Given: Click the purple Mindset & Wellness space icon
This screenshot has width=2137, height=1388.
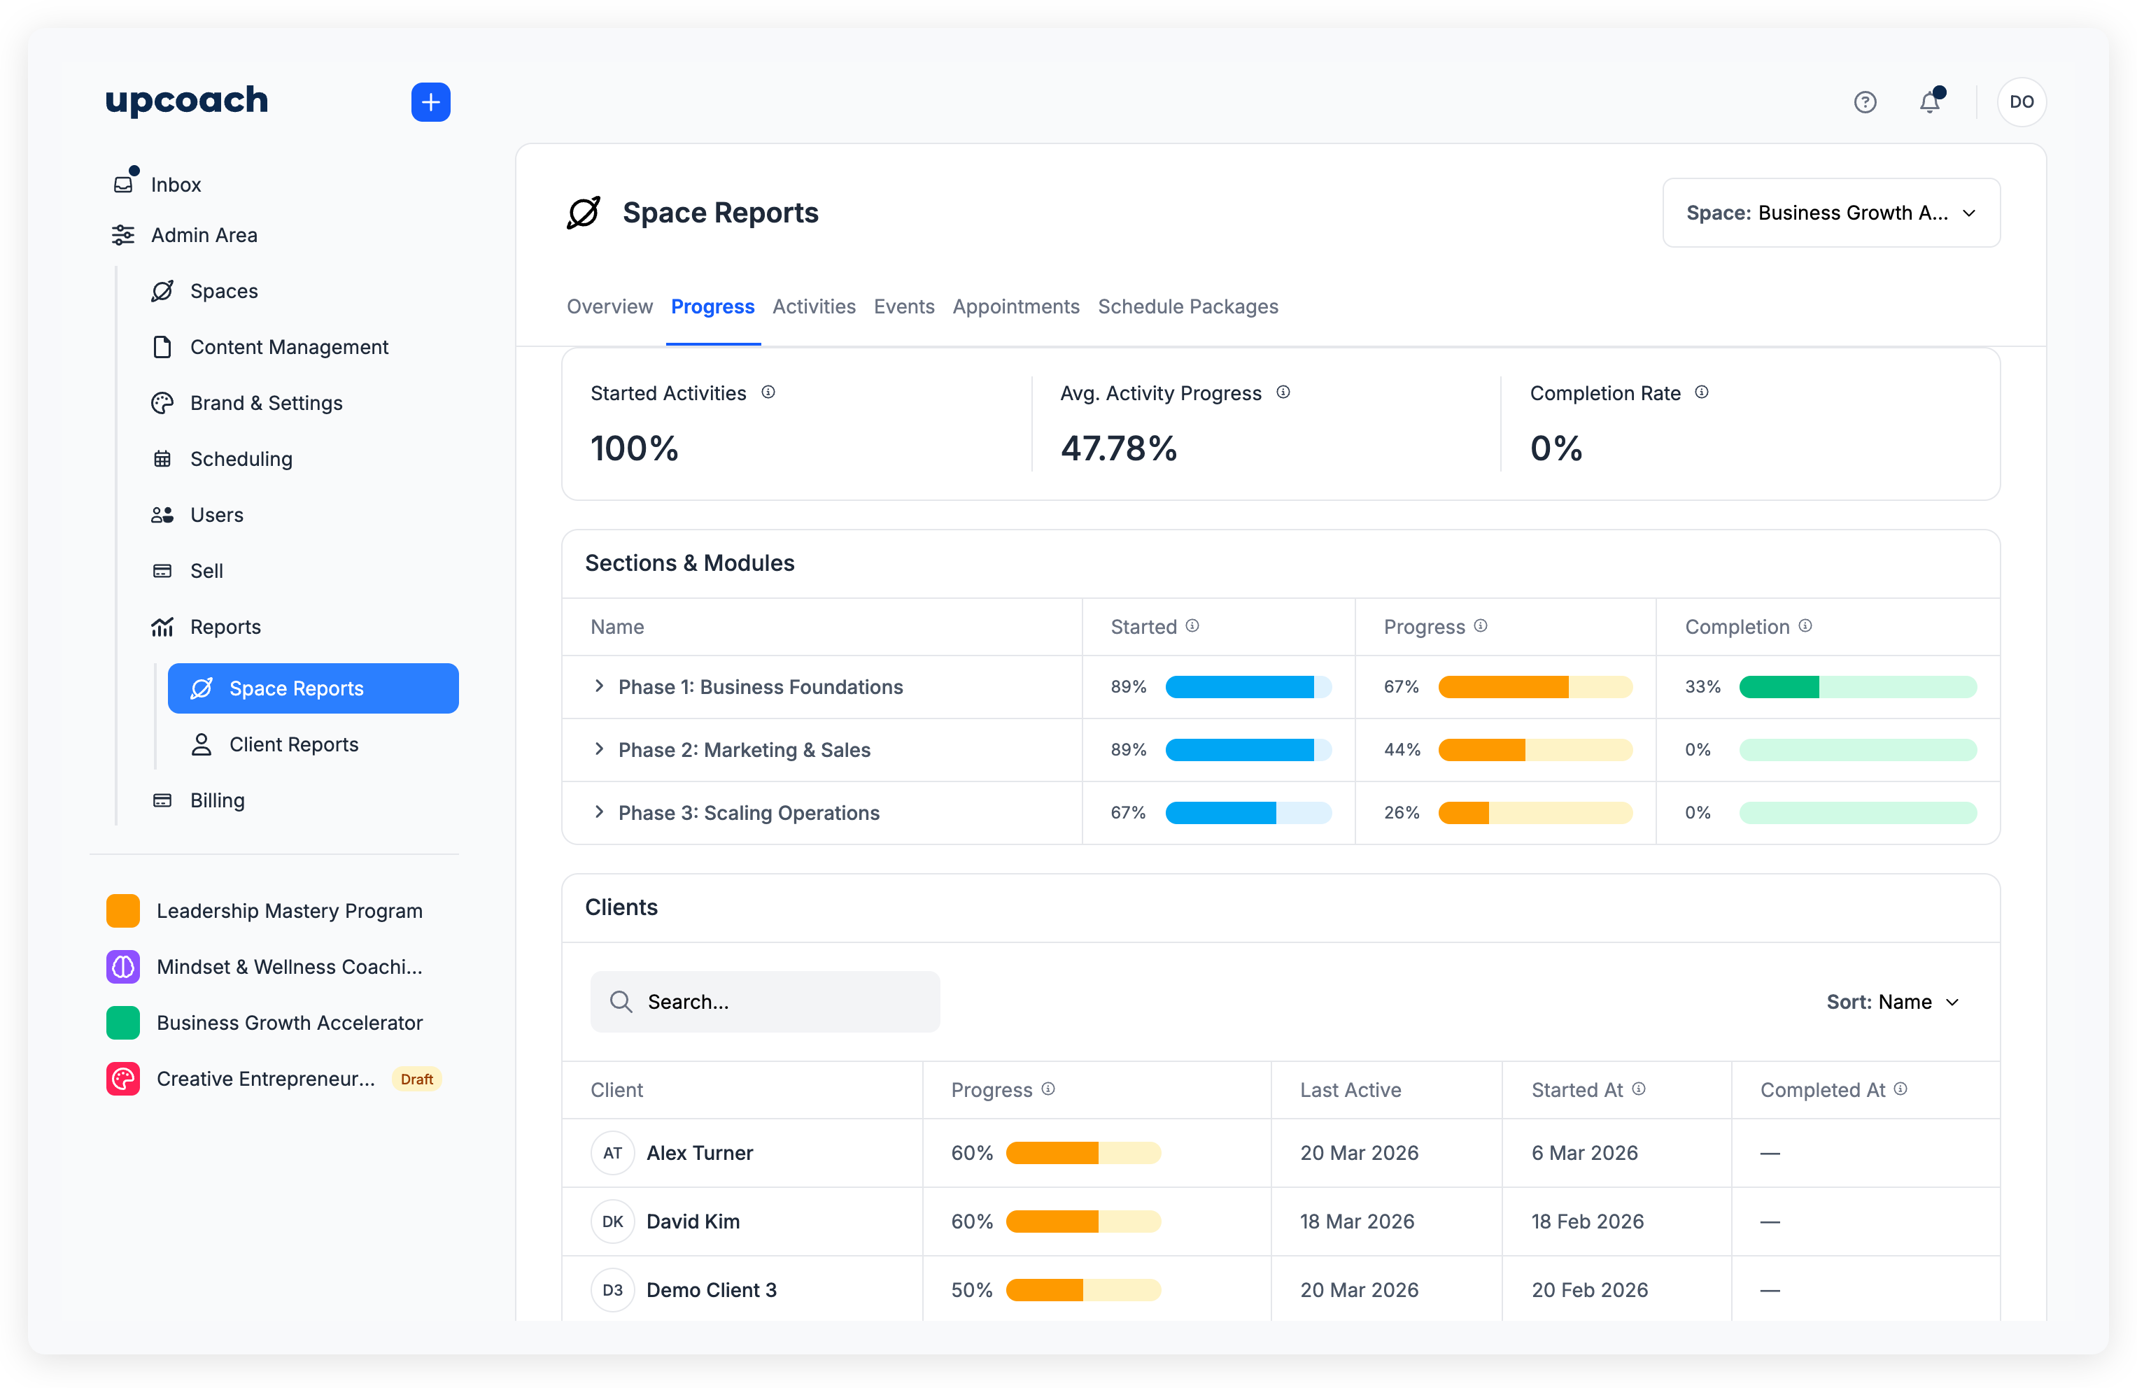Looking at the screenshot, I should pyautogui.click(x=123, y=967).
